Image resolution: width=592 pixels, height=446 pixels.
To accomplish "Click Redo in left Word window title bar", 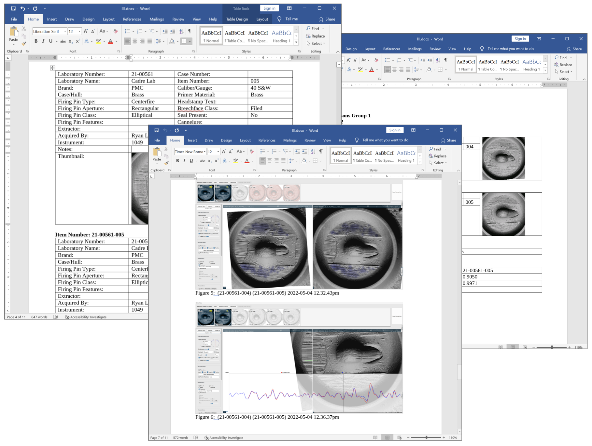I will [35, 8].
